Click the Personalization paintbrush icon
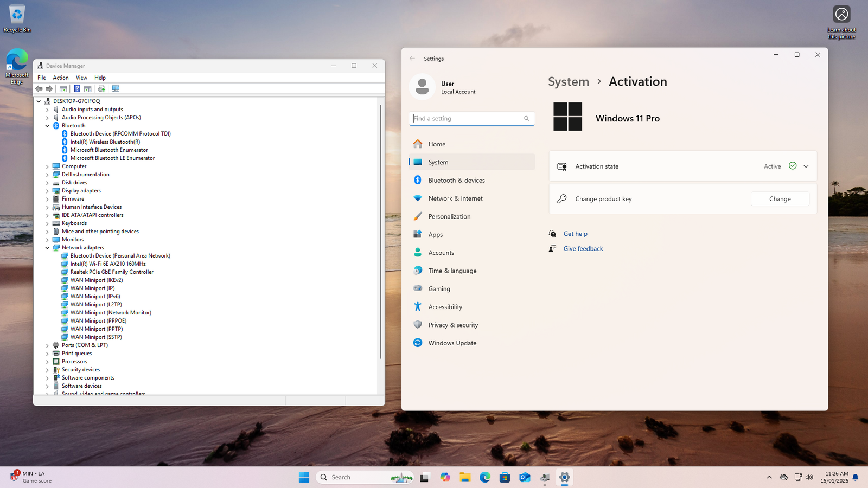868x488 pixels. (x=418, y=216)
